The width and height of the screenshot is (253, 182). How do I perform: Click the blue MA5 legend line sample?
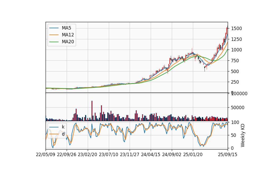tap(54, 28)
